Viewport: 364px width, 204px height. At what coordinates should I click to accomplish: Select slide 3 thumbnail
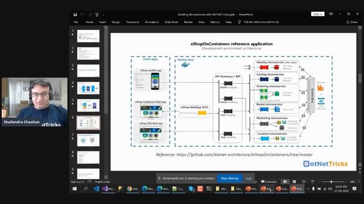(x=88, y=71)
